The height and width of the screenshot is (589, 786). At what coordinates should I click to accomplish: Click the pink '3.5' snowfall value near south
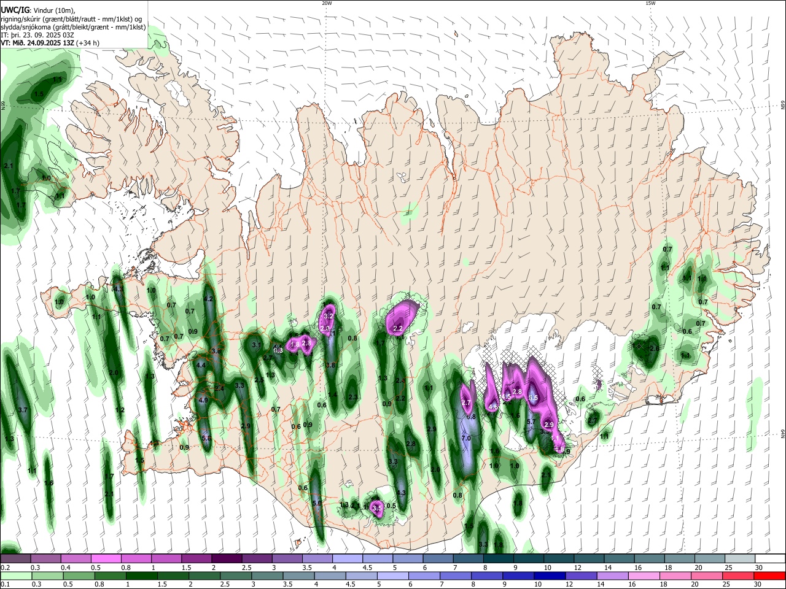pyautogui.click(x=377, y=508)
